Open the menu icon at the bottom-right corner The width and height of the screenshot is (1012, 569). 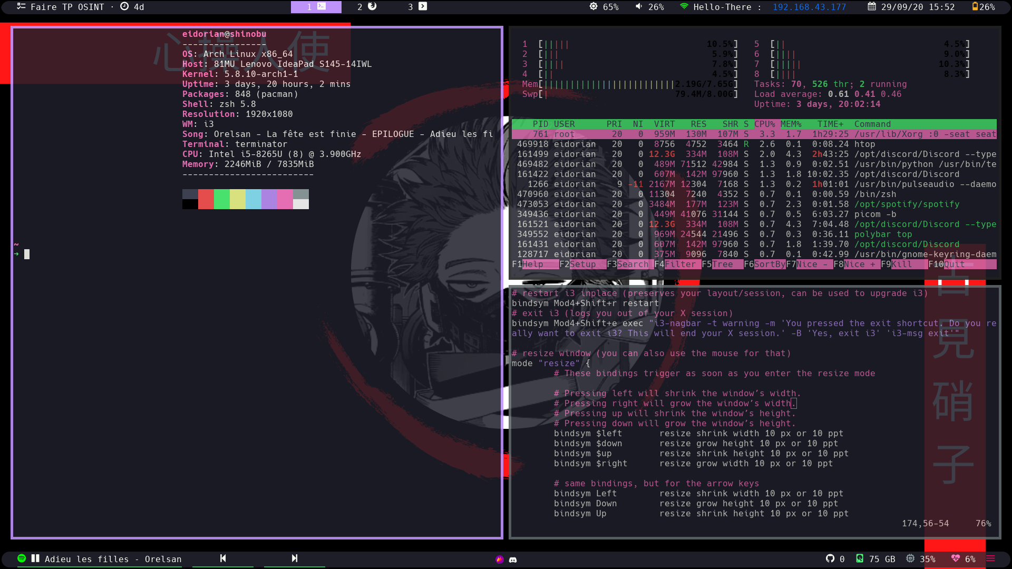tap(990, 558)
